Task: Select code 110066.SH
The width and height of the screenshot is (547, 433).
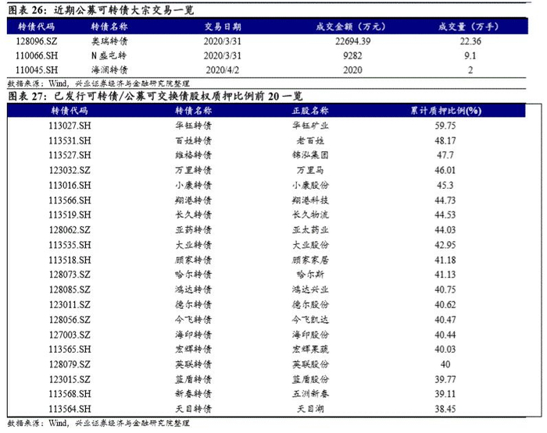Action: click(37, 55)
